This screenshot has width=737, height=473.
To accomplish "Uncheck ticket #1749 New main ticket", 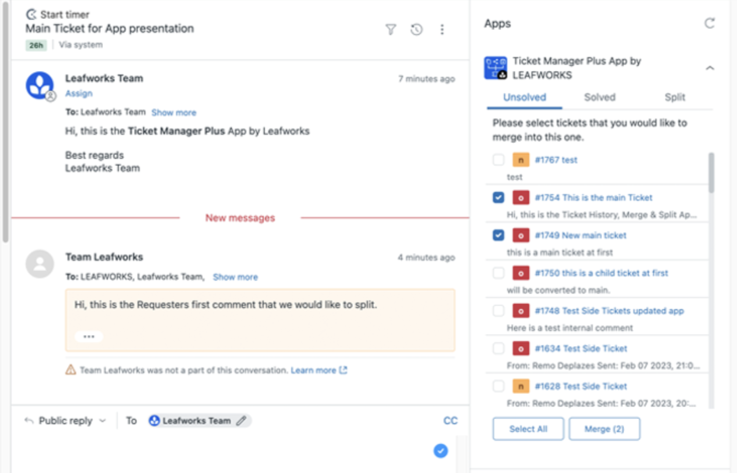I will coord(498,235).
